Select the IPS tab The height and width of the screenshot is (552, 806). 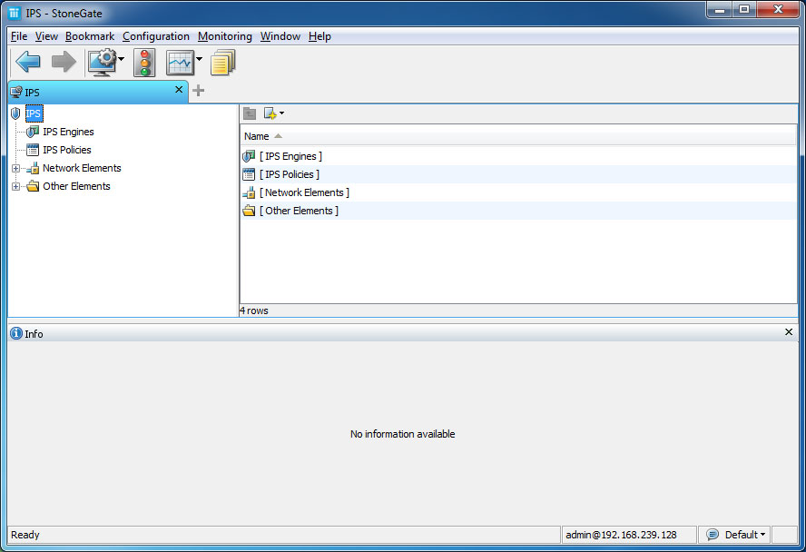(x=98, y=92)
